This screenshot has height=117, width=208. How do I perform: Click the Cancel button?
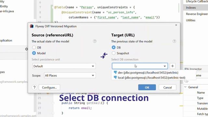point(168,87)
